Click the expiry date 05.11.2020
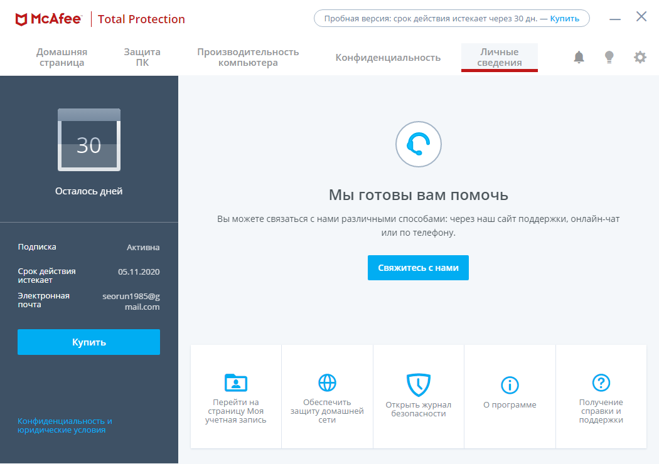 pos(139,272)
